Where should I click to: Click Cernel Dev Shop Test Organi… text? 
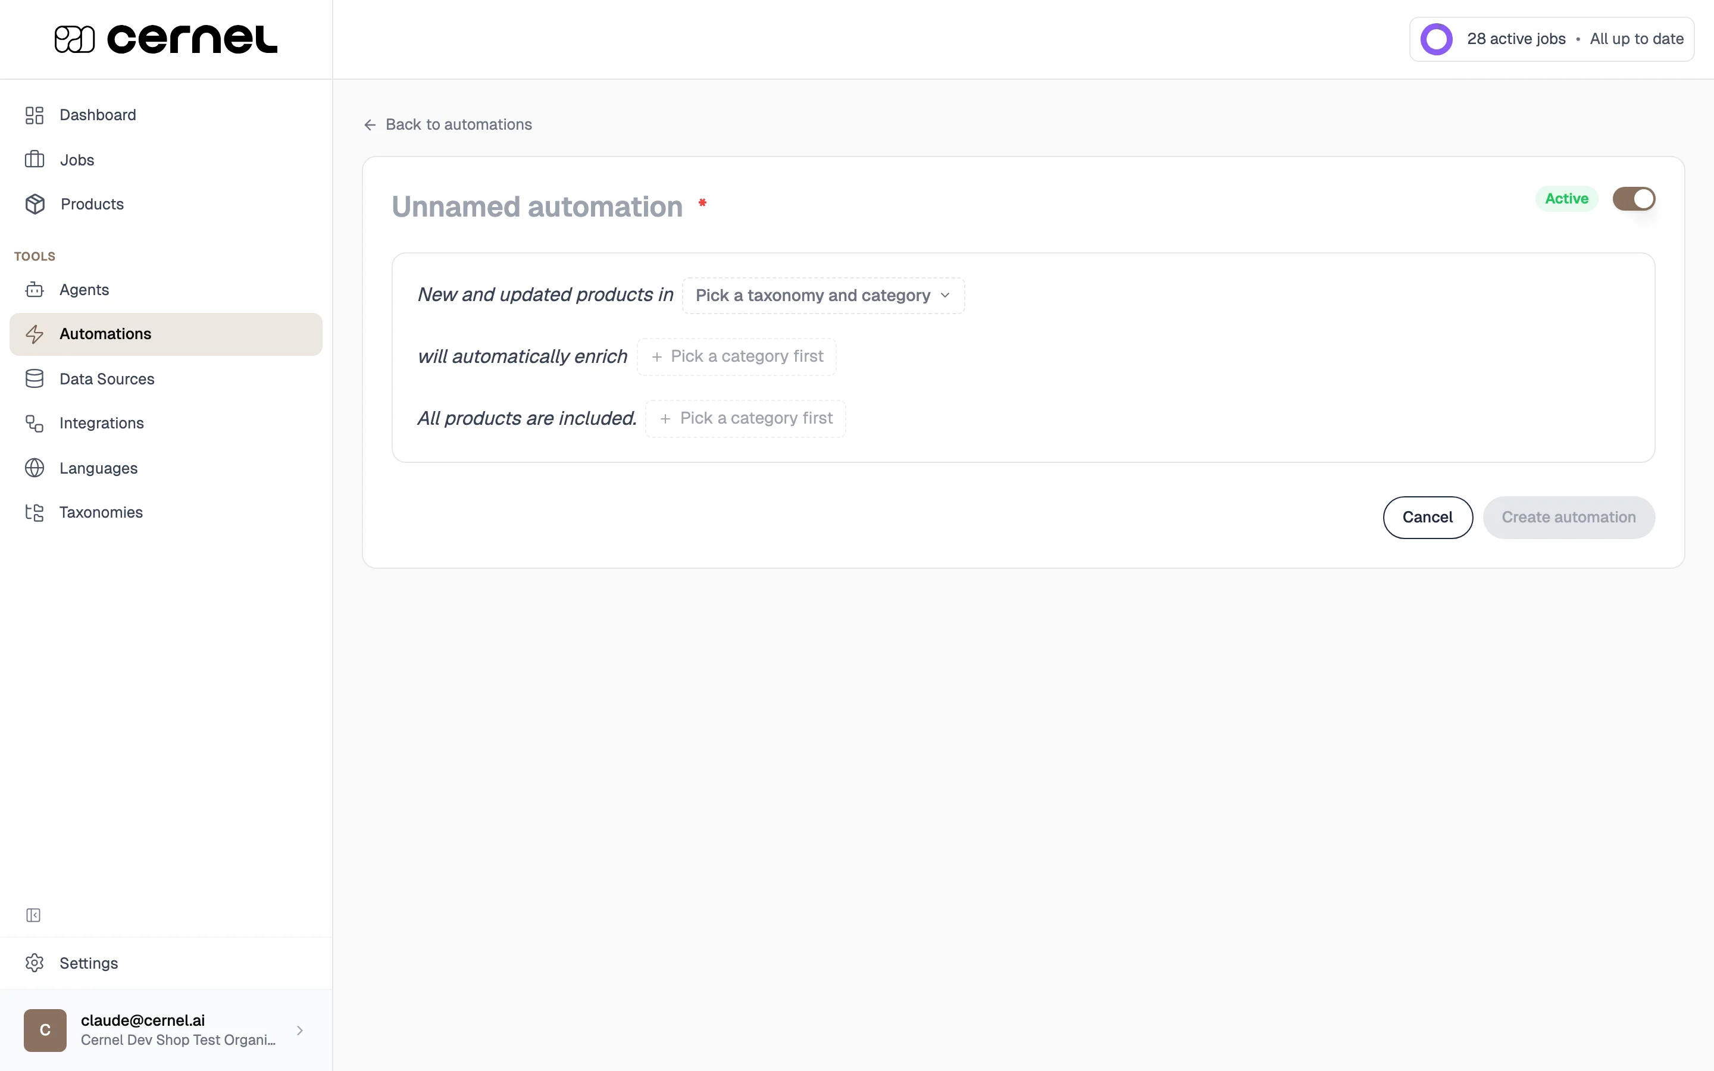coord(179,1040)
